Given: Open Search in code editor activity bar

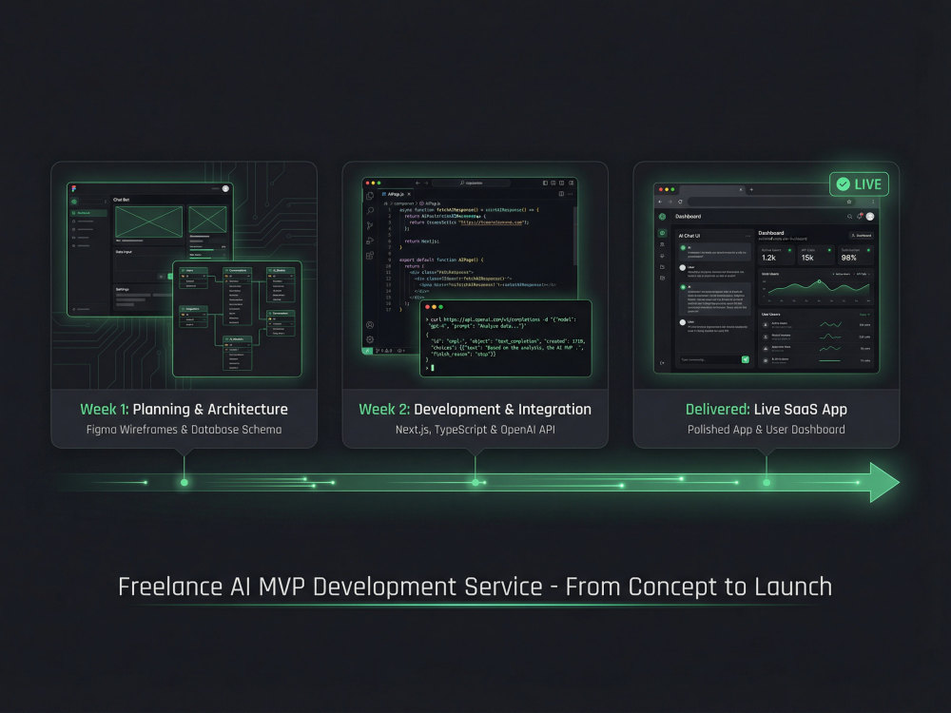Looking at the screenshot, I should (x=370, y=210).
